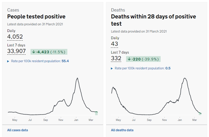Click the last 7 days cases value 33,907
This screenshot has height=137, width=209.
point(16,51)
